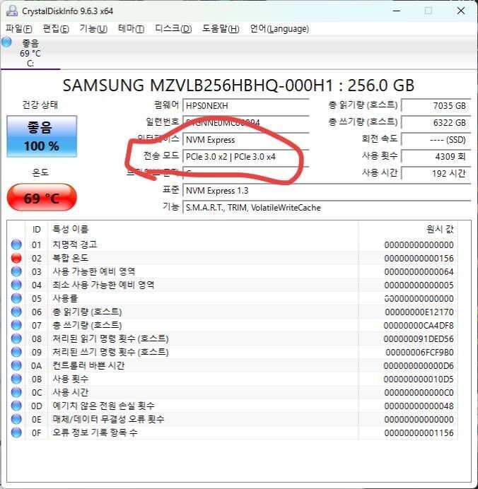Click raw value 000000091DED56

pyautogui.click(x=419, y=338)
